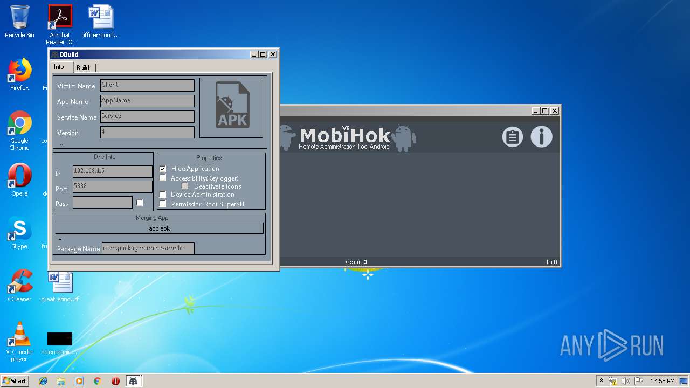Click in the Version field
690x388 pixels.
coord(147,132)
